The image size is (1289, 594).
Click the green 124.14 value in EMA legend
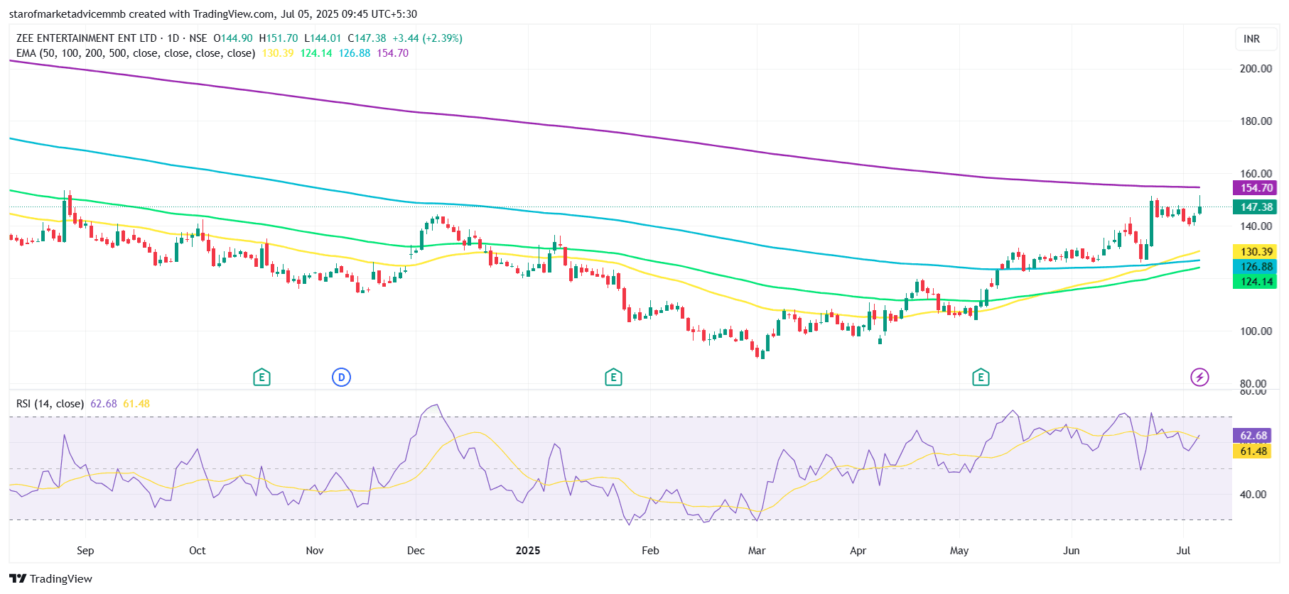pos(316,53)
